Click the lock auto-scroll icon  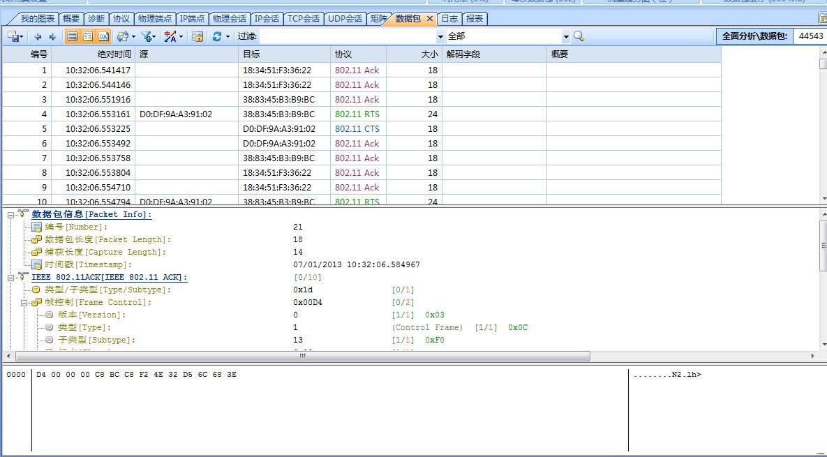click(198, 36)
